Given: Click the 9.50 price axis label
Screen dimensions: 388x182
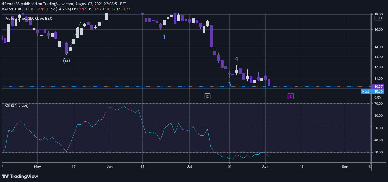Looking at the screenshot, I should click(x=378, y=98).
